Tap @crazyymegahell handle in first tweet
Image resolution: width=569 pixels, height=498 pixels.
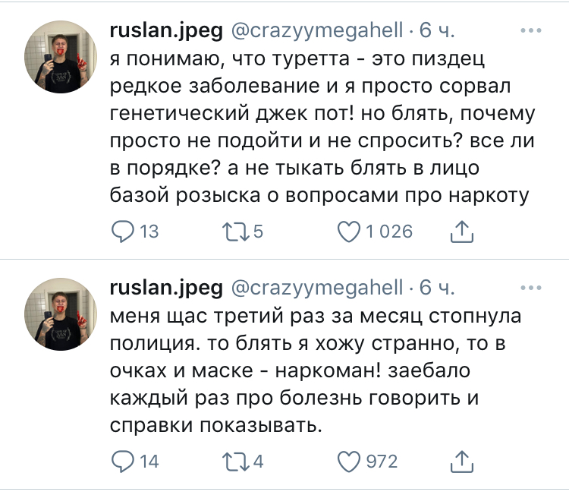(316, 31)
